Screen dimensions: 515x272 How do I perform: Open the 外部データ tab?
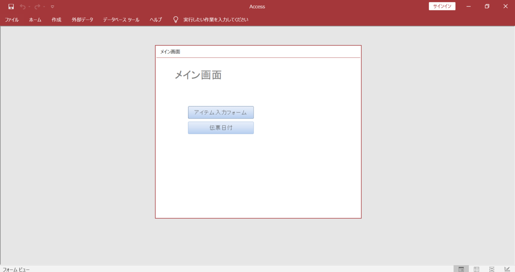click(82, 20)
